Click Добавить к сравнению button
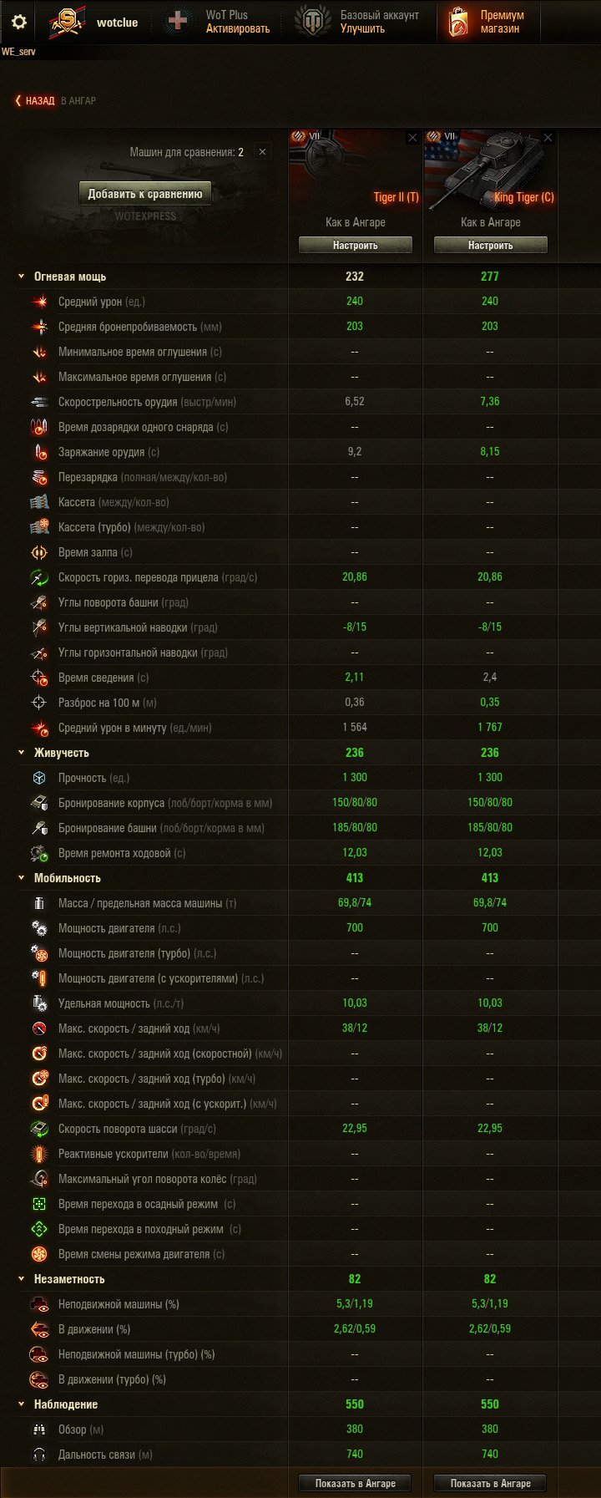The width and height of the screenshot is (601, 1498). pyautogui.click(x=145, y=194)
